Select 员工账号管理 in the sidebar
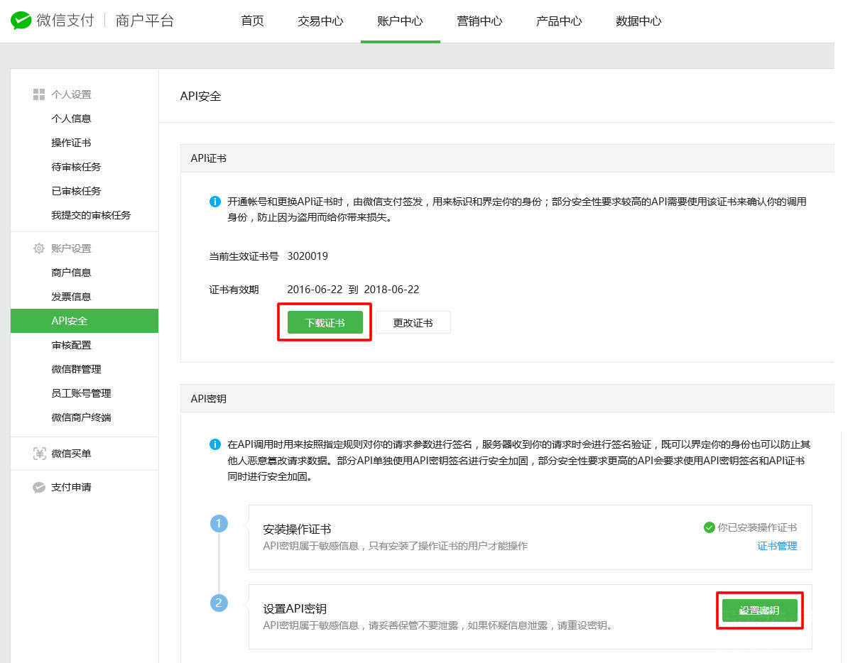 [81, 393]
